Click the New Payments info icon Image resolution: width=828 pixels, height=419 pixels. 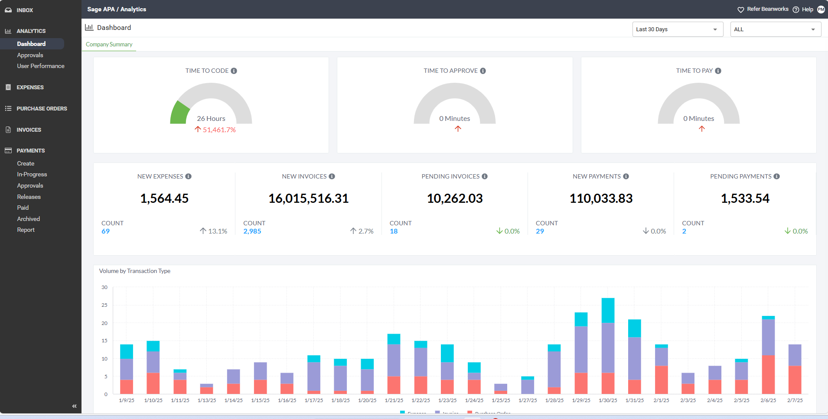[x=626, y=177]
